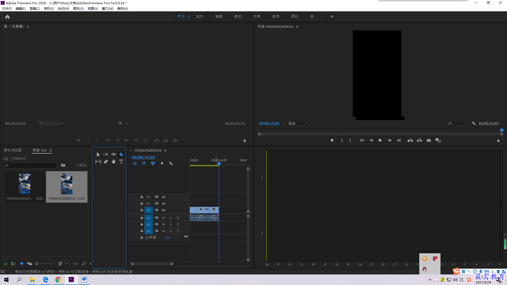Image resolution: width=507 pixels, height=285 pixels.
Task: Open the fit zoom level dropdown
Action: (298, 123)
